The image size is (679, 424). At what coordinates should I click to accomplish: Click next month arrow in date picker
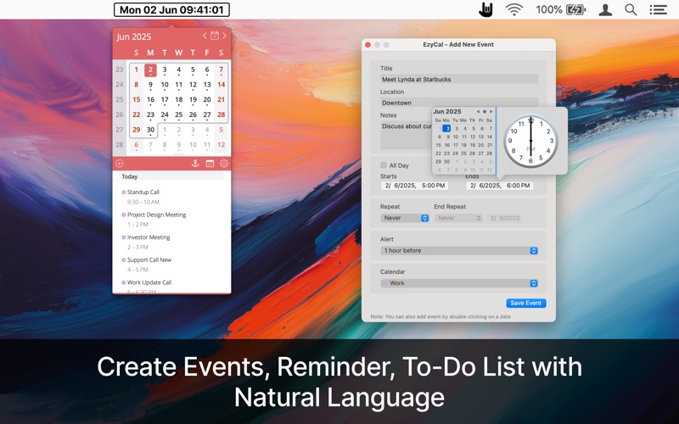click(491, 112)
